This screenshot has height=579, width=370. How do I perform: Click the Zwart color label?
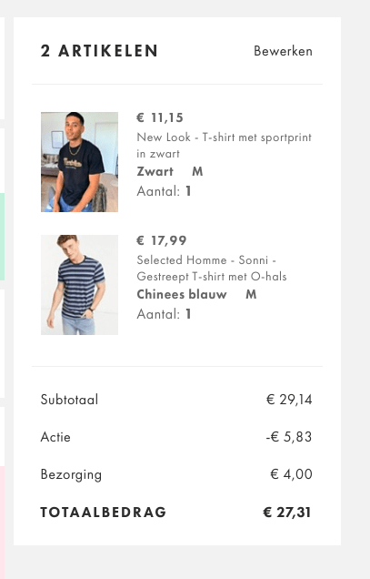(x=155, y=171)
